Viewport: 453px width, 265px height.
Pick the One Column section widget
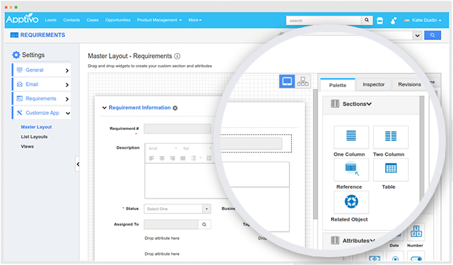click(x=351, y=136)
